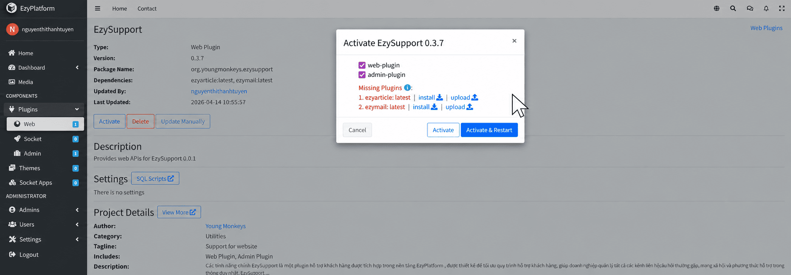Click the Activate & Restart button
Viewport: 791px width, 275px height.
pos(489,130)
